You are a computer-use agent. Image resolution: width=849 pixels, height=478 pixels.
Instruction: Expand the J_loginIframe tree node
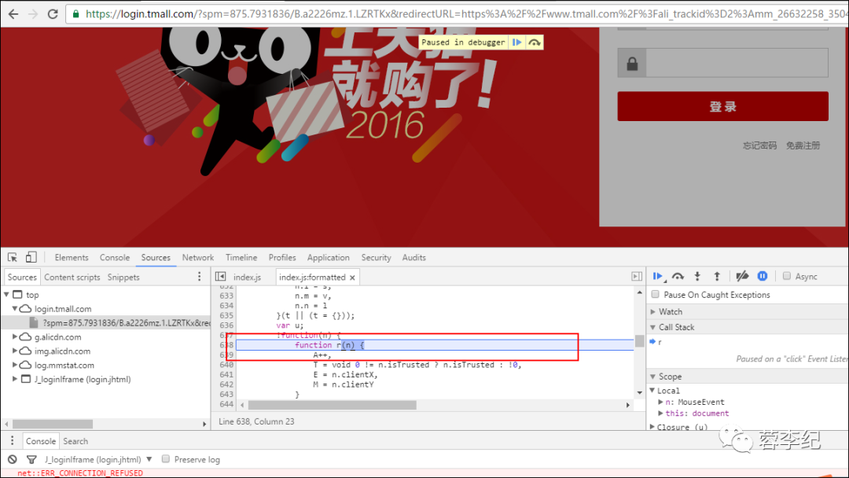click(x=15, y=379)
